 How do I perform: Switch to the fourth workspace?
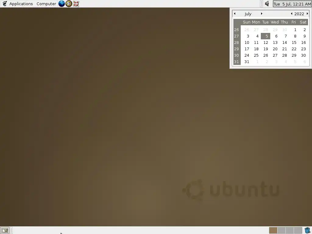[x=298, y=230]
